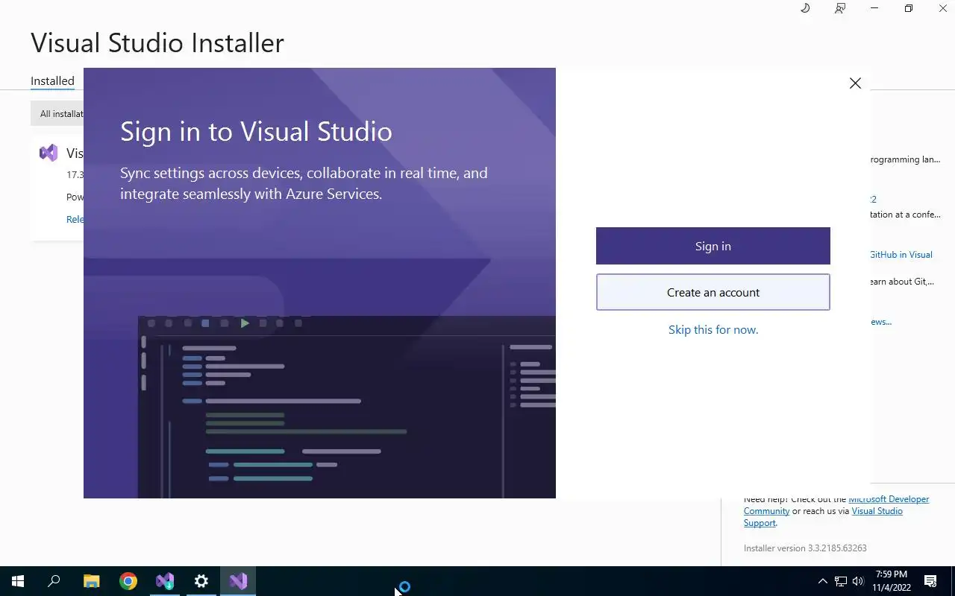Toggle dark theme moon icon
The width and height of the screenshot is (955, 596).
[805, 8]
